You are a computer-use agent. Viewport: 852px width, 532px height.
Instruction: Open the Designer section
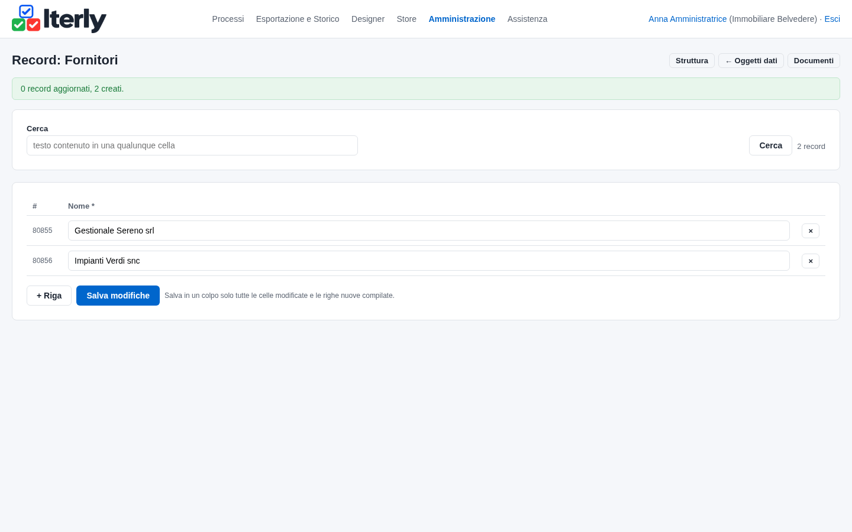click(368, 19)
